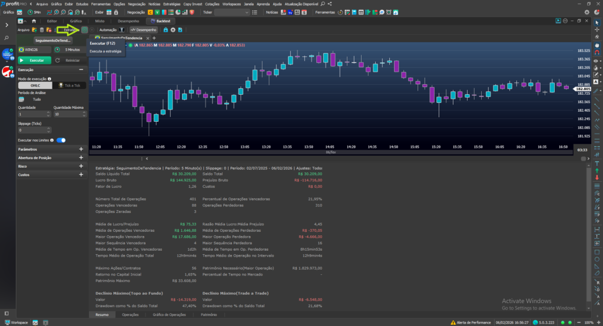This screenshot has height=326, width=603.
Task: Select the crosshair cursor tool
Action: 598,30
